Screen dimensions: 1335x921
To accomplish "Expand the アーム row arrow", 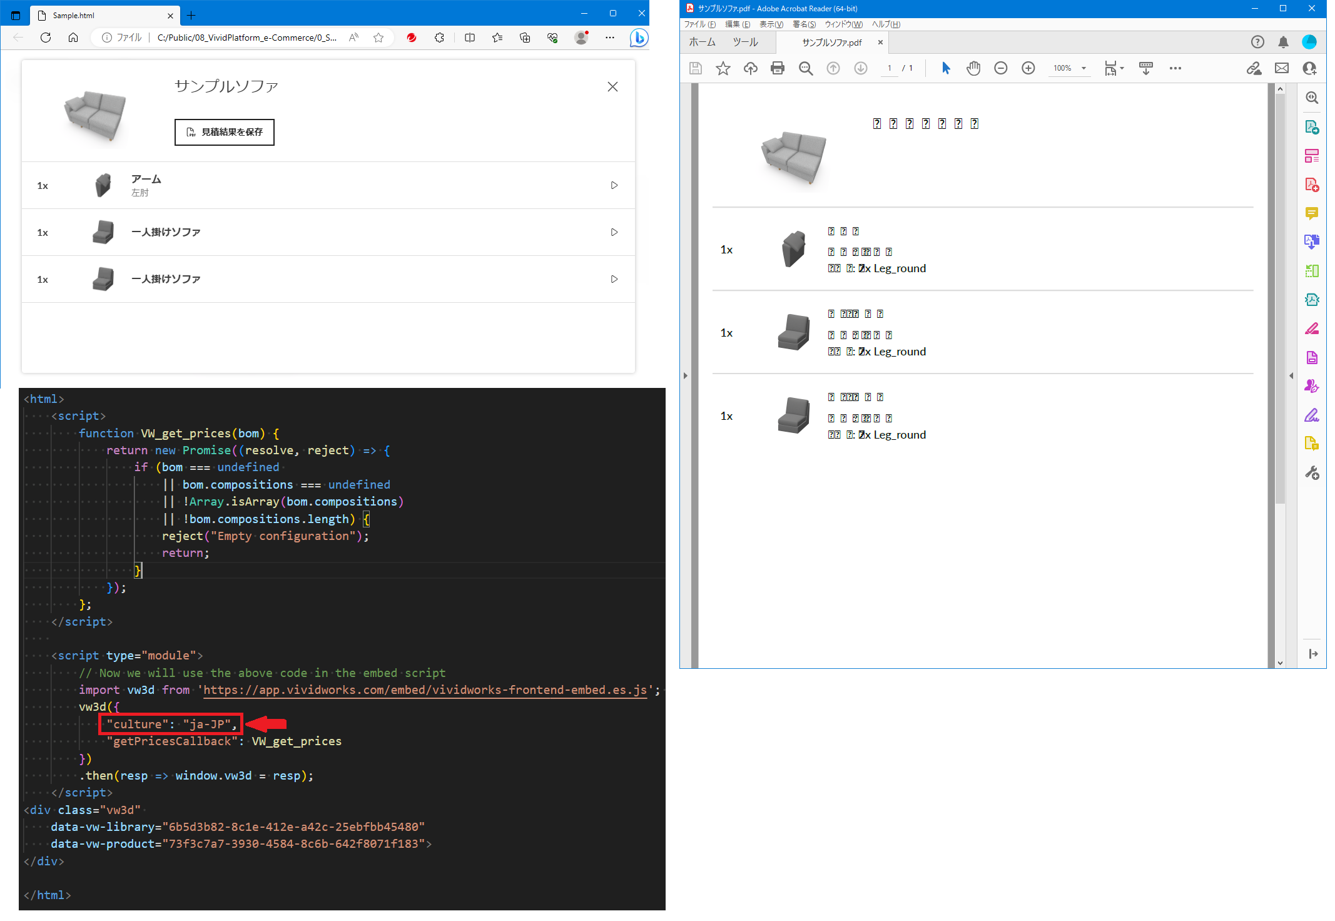I will [614, 185].
